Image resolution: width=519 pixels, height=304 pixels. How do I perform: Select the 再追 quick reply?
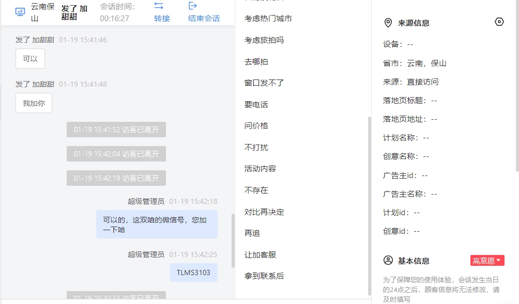pyautogui.click(x=252, y=233)
